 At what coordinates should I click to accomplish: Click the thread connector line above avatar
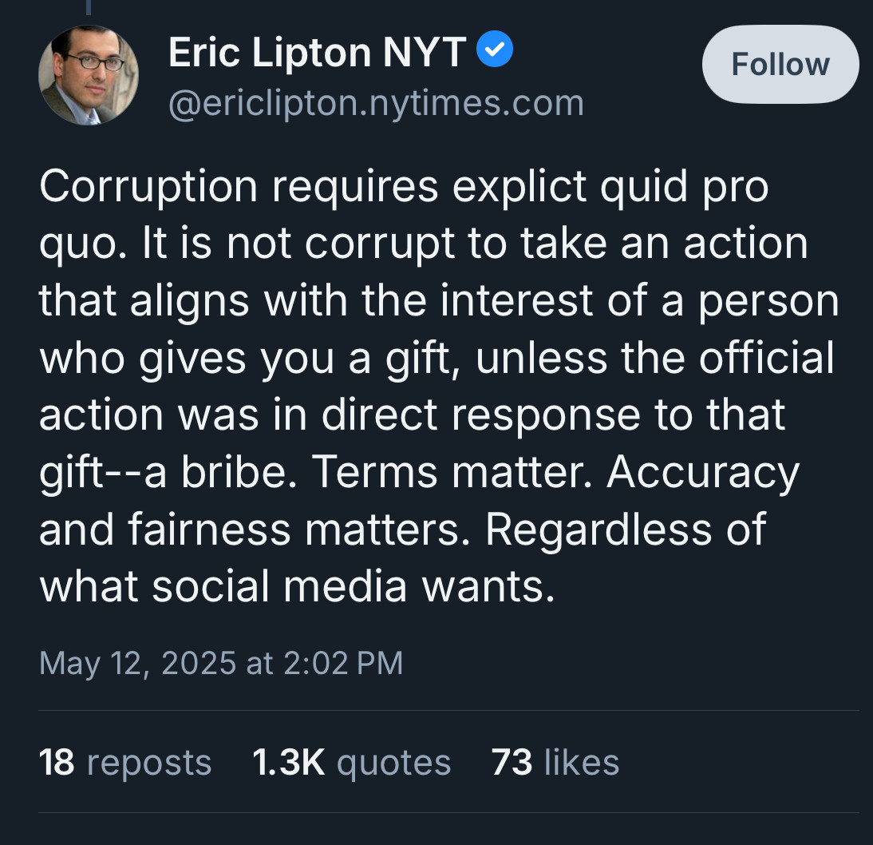pyautogui.click(x=88, y=8)
